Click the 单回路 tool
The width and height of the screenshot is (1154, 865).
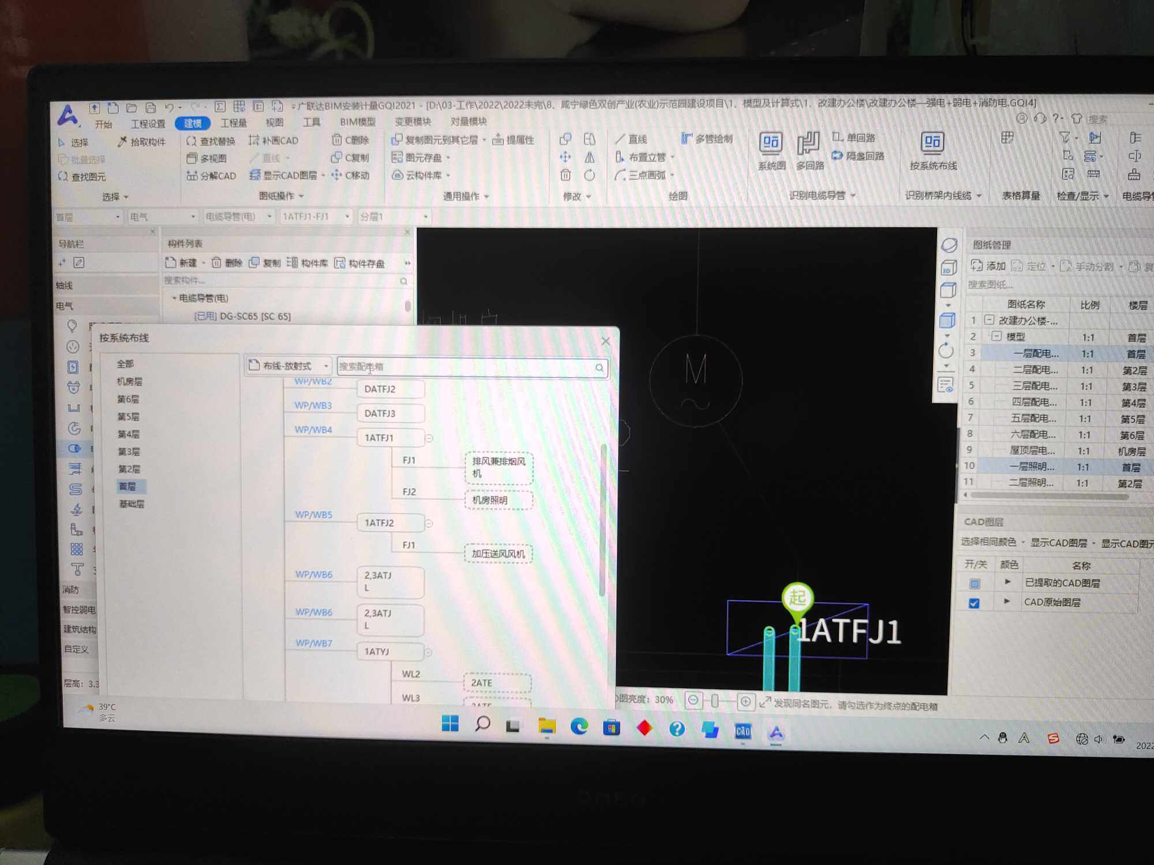853,138
